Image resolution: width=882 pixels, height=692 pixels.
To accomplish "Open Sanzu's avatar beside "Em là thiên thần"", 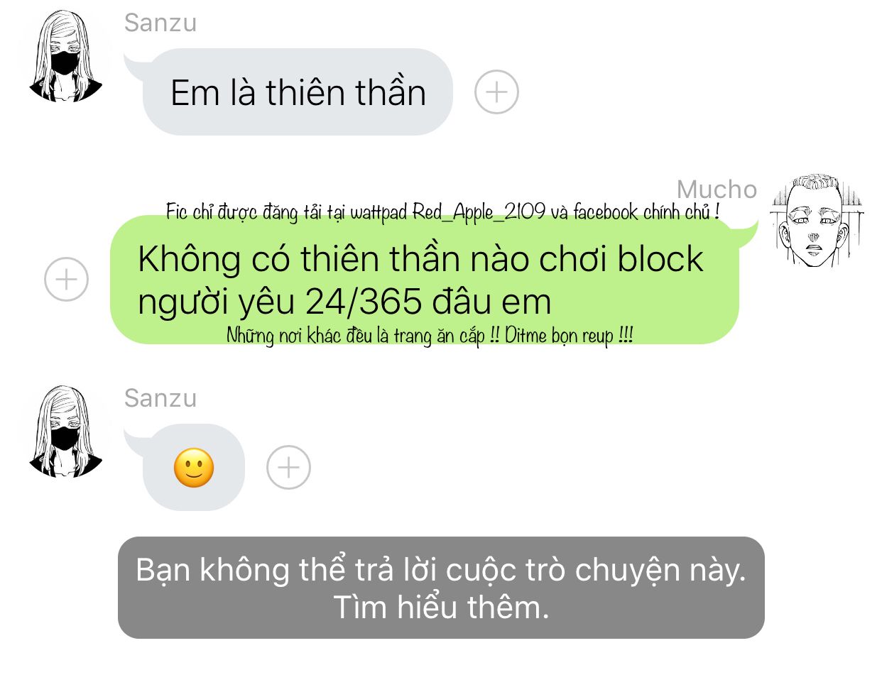I will coord(65,57).
